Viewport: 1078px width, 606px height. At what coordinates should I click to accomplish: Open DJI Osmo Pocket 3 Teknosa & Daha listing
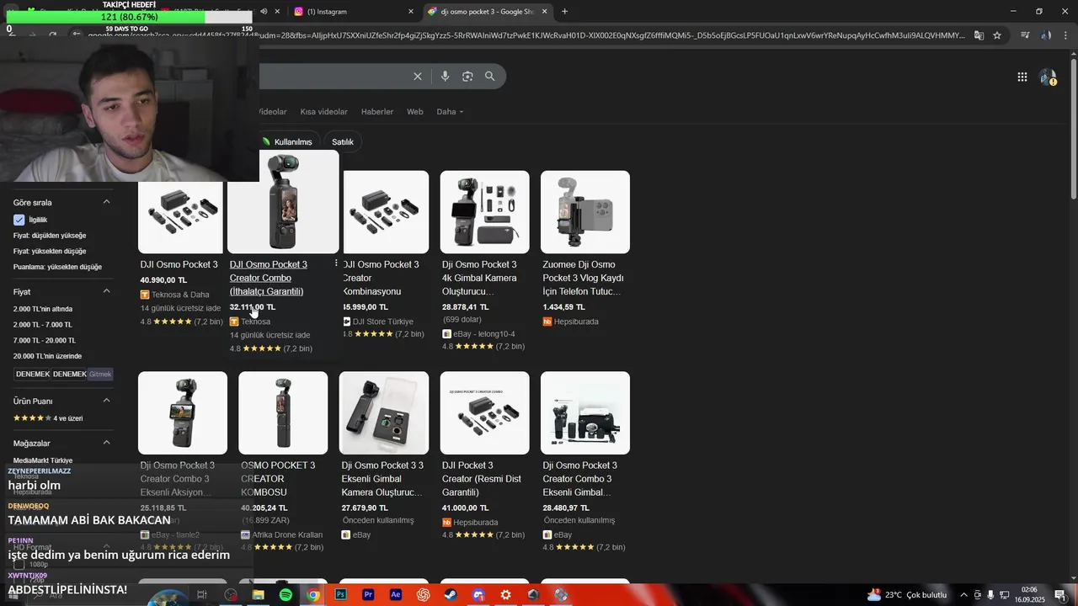(x=179, y=264)
